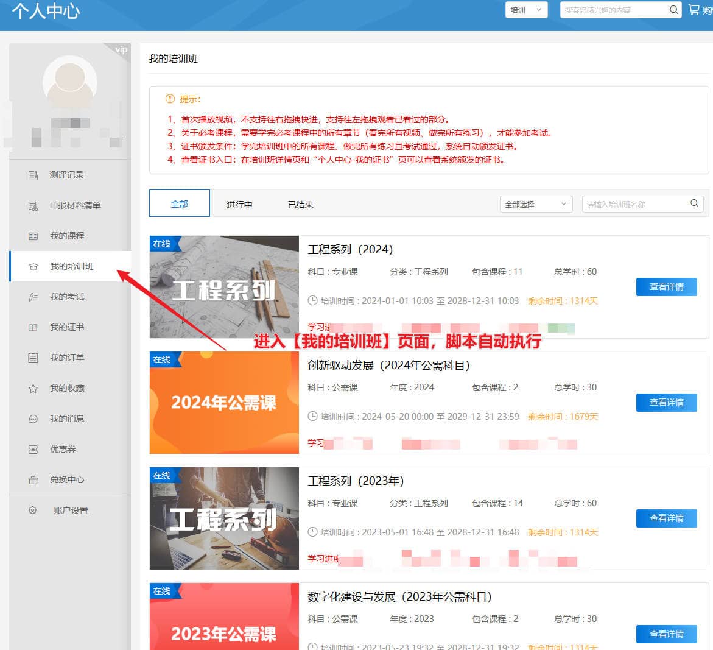The width and height of the screenshot is (713, 650).
Task: Click the 提示 warning icon
Action: [170, 99]
